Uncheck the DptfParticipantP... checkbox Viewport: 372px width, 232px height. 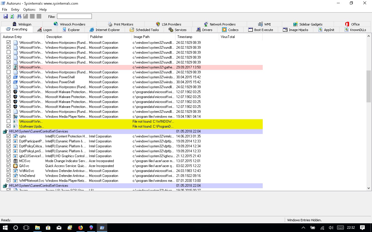(x=8, y=141)
